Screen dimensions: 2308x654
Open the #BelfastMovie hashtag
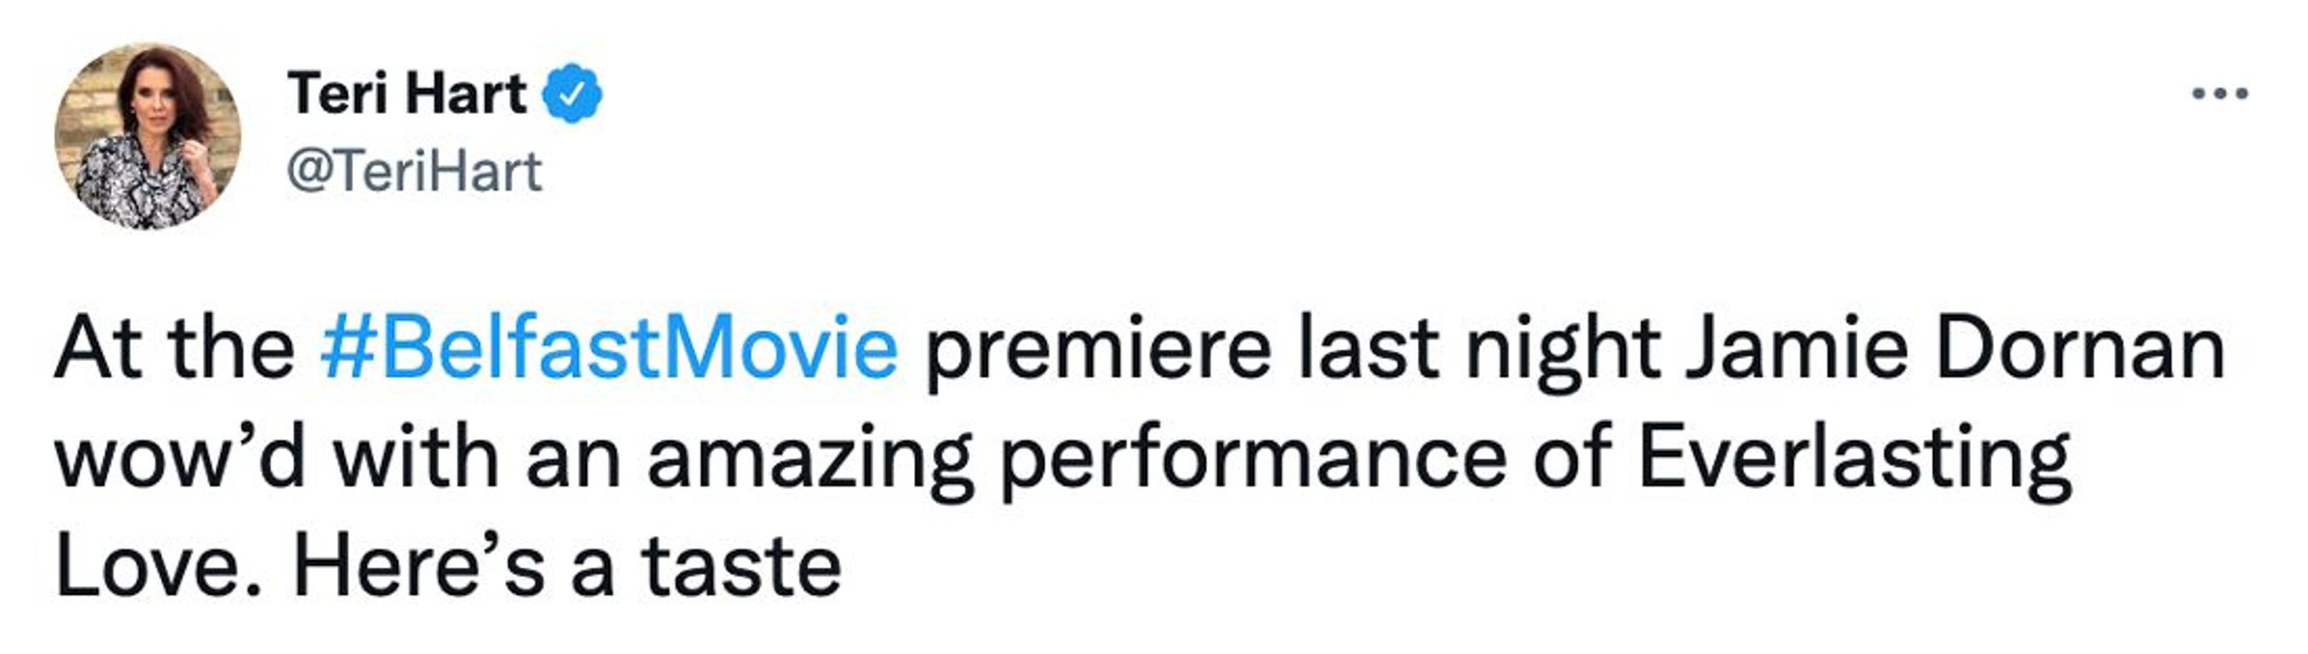(x=608, y=349)
